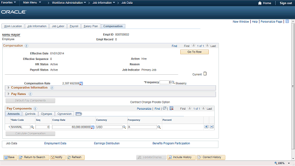This screenshot has width=295, height=166.
Task: Click the Home house icon
Action: pos(260,3)
